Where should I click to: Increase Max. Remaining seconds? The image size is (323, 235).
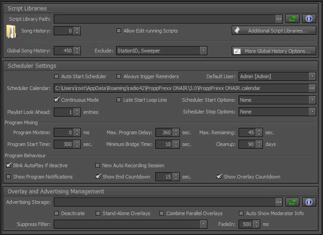(x=259, y=131)
